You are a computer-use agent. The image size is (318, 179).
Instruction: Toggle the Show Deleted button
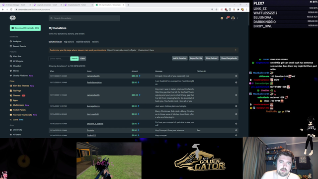212,58
